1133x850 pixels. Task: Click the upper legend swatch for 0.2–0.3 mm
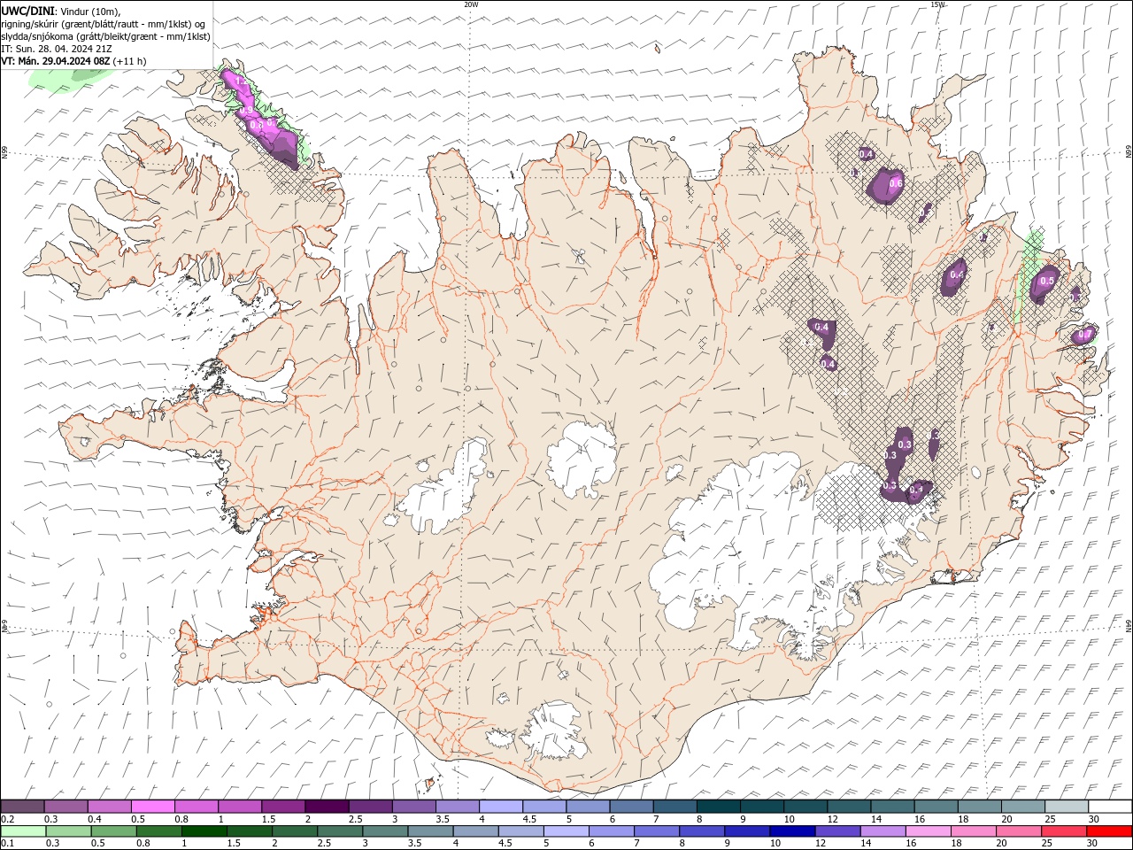coord(22,806)
